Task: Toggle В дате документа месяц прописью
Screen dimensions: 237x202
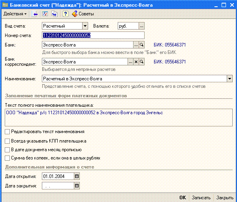Action: [7, 150]
